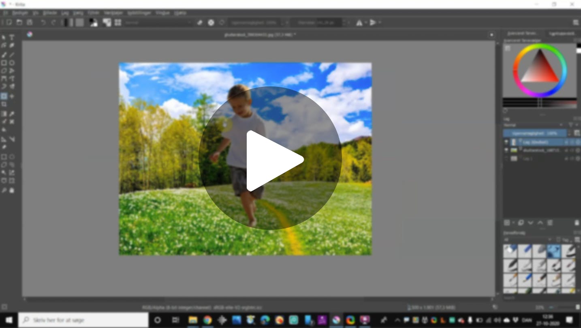The height and width of the screenshot is (328, 581).
Task: Open foreground/background color swatch in toolbar
Action: (93, 22)
